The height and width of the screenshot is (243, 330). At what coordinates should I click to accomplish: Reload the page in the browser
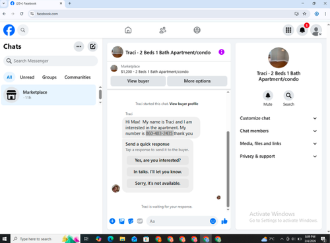[22, 14]
